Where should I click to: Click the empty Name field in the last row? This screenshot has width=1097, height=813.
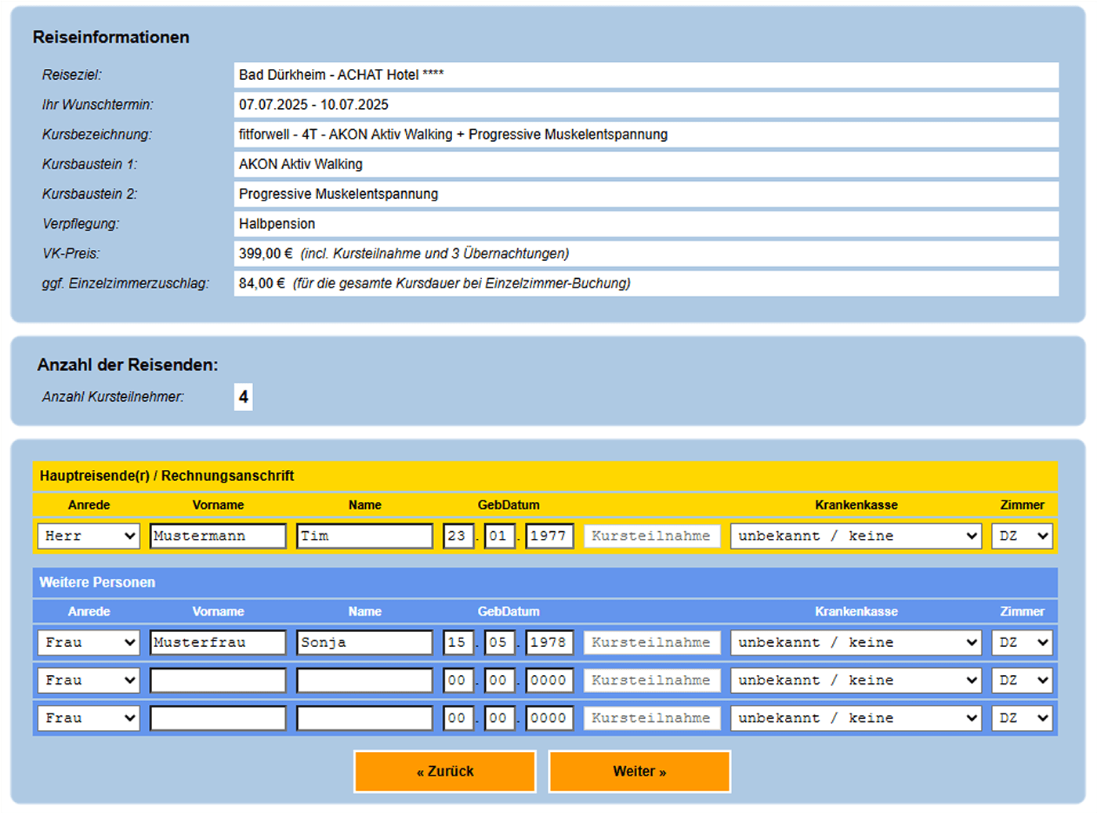364,717
